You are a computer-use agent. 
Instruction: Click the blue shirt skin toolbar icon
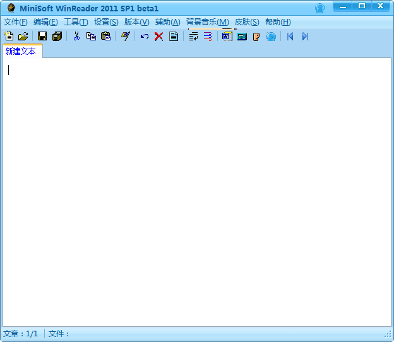coord(271,37)
